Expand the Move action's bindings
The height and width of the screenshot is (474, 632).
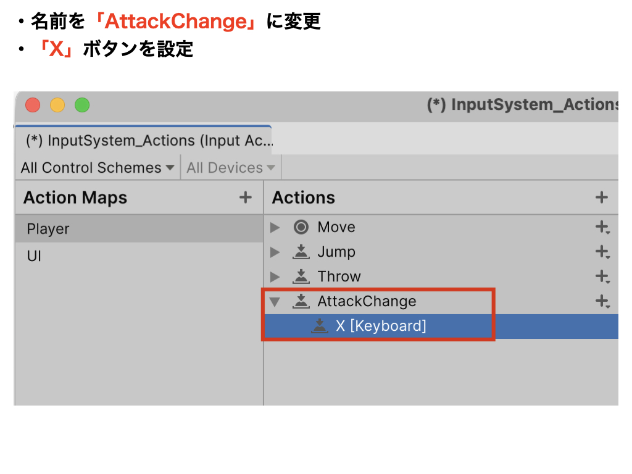pyautogui.click(x=275, y=228)
